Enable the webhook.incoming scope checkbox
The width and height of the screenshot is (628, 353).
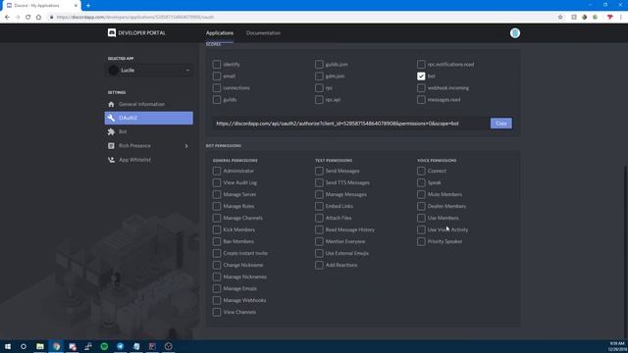(x=421, y=87)
